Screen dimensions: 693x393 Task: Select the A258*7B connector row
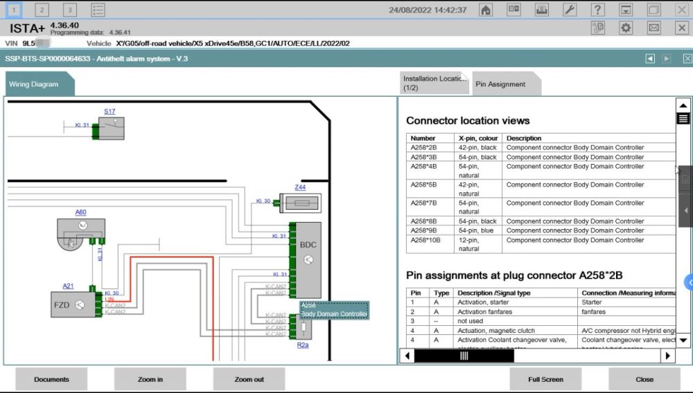(x=541, y=208)
